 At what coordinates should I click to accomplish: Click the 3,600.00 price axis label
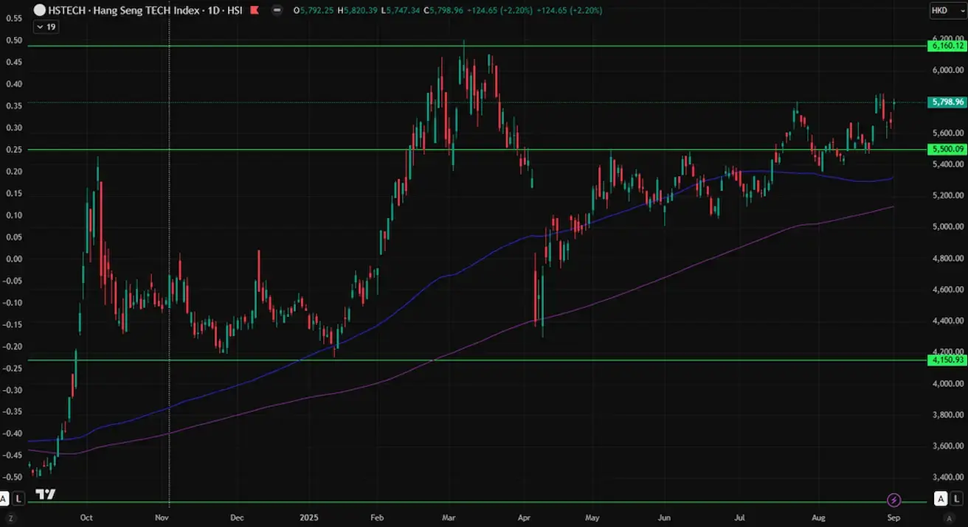click(947, 446)
